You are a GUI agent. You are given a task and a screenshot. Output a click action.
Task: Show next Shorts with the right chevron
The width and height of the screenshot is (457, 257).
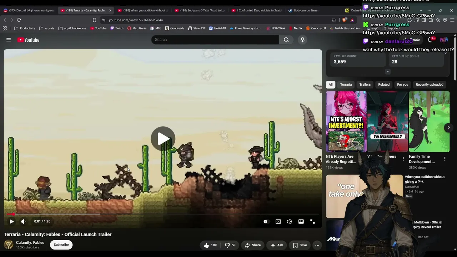pyautogui.click(x=449, y=128)
